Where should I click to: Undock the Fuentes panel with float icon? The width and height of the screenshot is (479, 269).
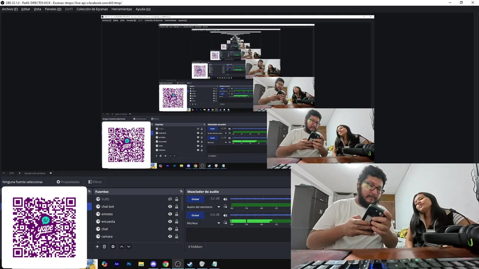coord(181,192)
